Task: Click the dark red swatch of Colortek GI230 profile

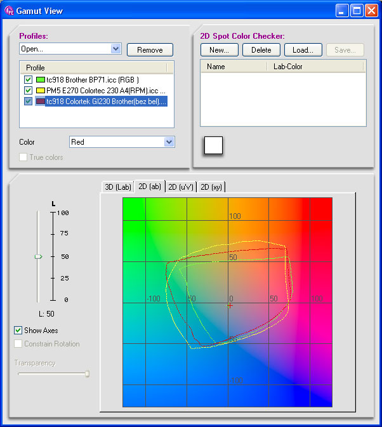Action: (x=41, y=102)
